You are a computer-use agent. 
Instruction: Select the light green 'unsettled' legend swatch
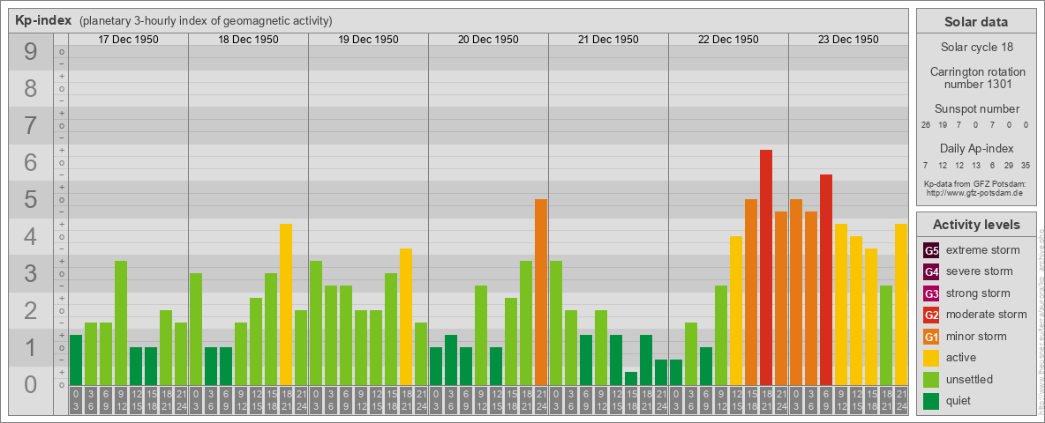click(x=931, y=380)
